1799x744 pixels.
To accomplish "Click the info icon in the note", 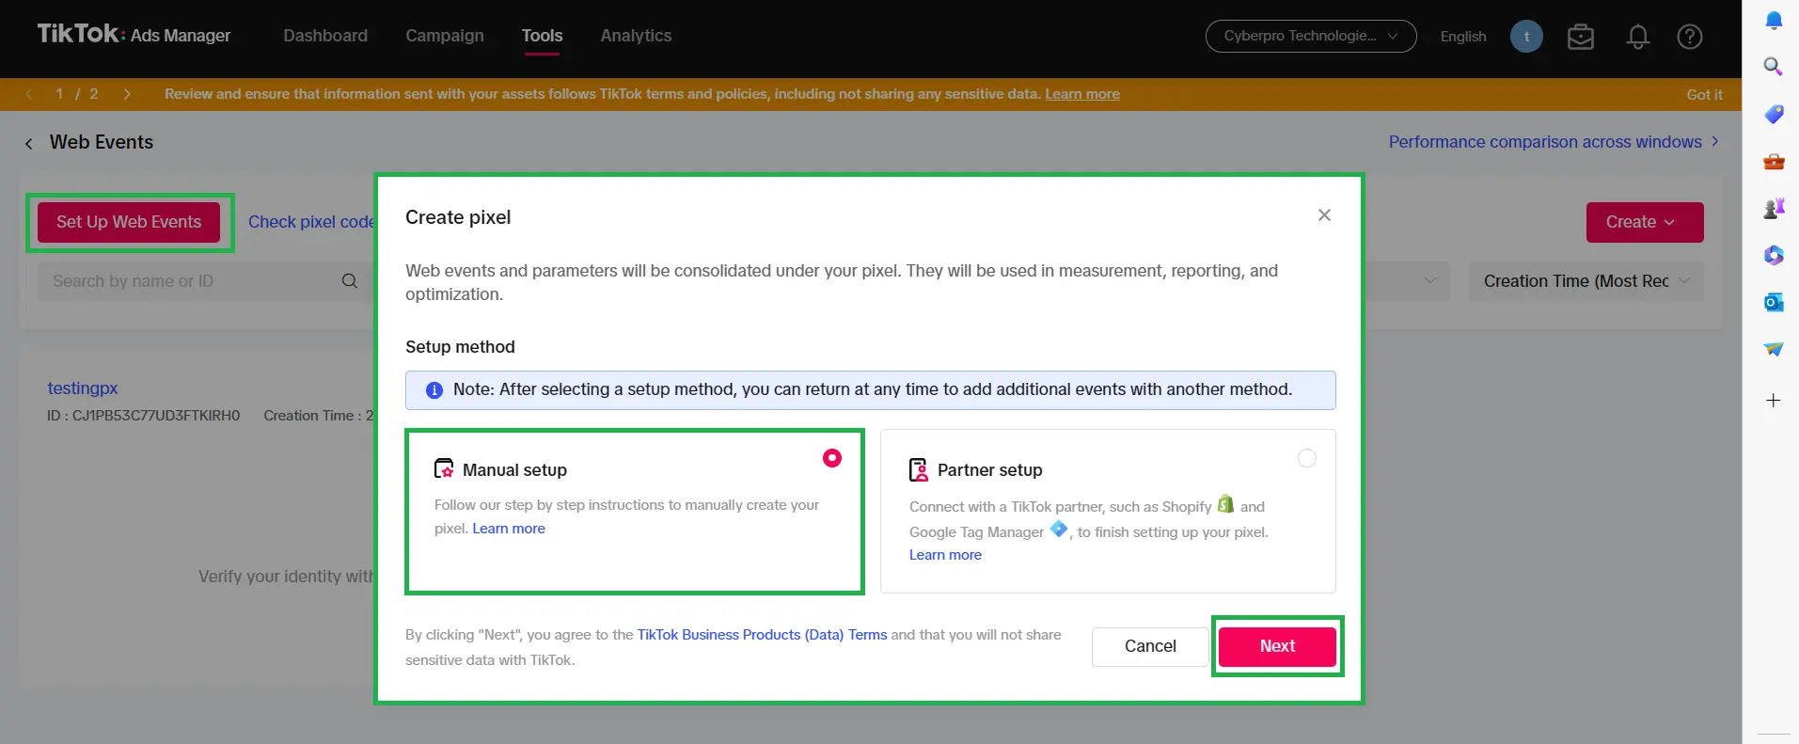I will 434,390.
